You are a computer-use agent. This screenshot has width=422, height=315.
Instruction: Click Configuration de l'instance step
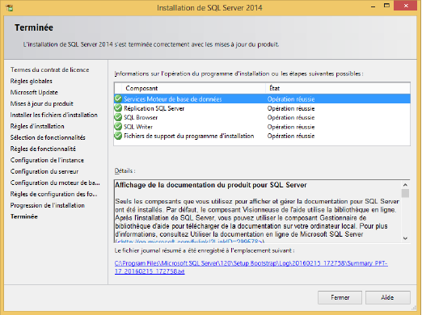tap(47, 160)
